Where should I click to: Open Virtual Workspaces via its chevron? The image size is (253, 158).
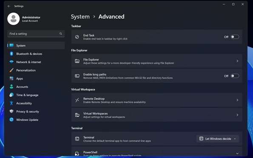click(237, 115)
